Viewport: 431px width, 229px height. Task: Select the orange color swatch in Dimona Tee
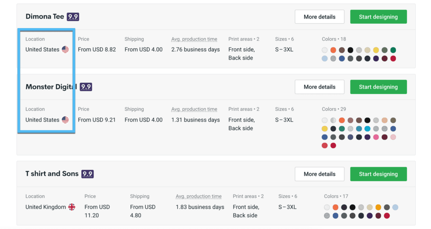click(x=333, y=50)
